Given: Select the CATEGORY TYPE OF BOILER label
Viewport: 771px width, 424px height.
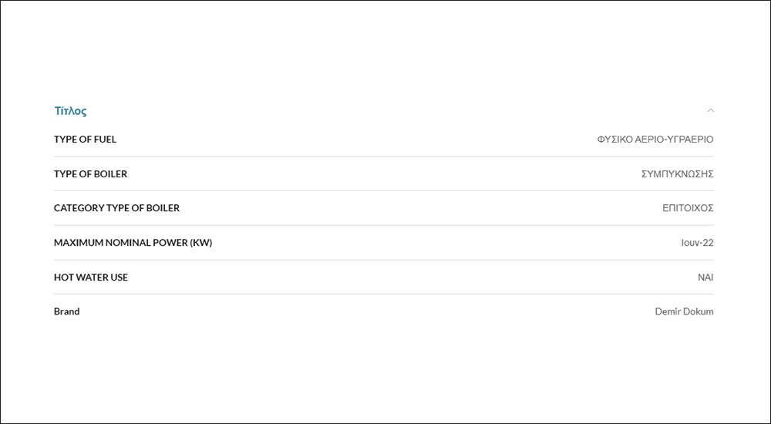Looking at the screenshot, I should coord(116,208).
